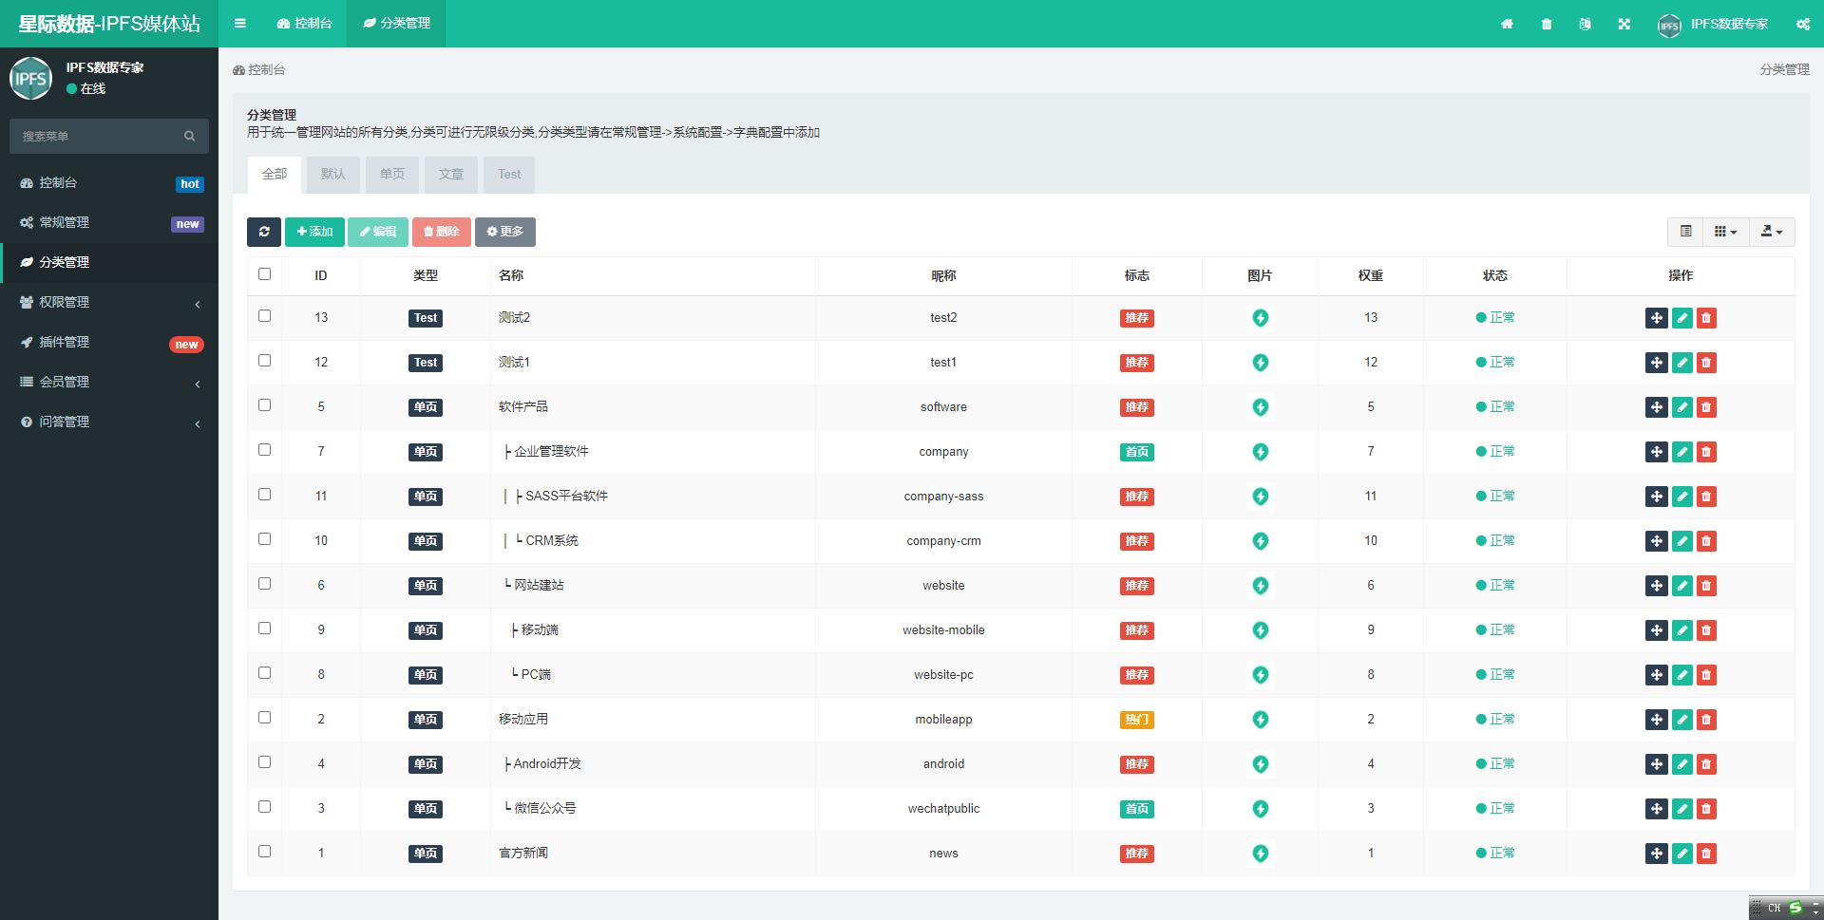Click the 搜索菜单 search input field
Viewport: 1824px width, 920px height.
95,136
